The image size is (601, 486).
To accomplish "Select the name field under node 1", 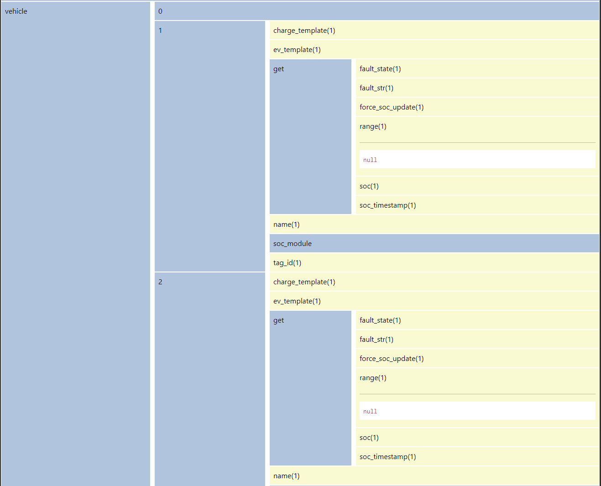I will (286, 224).
